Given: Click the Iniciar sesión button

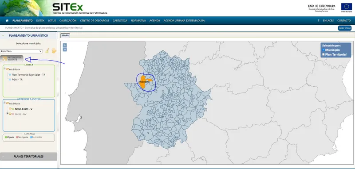Looking at the screenshot, I should tap(345, 28).
